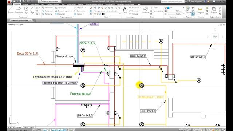Switch to the Модель layout tab
The width and height of the screenshot is (233, 131).
[19, 127]
